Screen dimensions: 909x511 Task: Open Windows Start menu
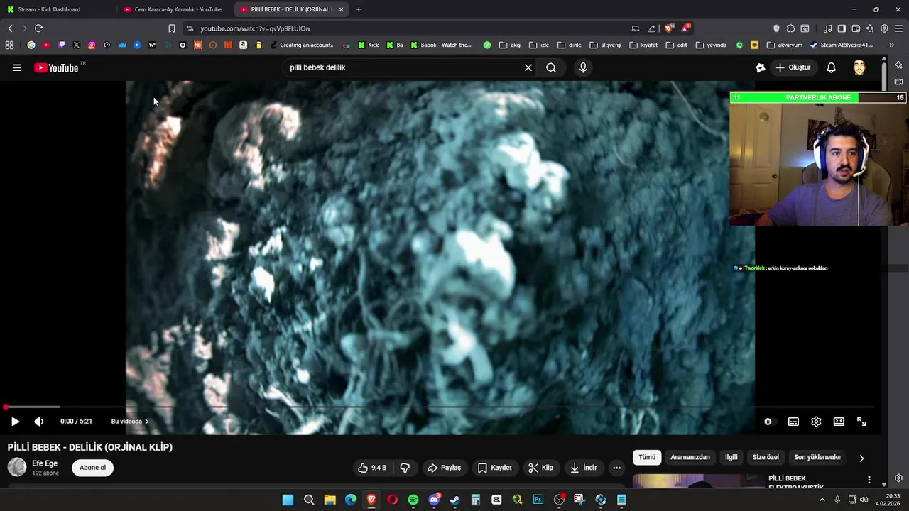(288, 500)
